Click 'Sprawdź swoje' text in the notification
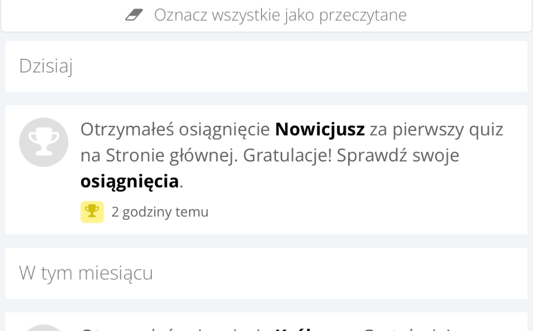The height and width of the screenshot is (331, 533). (398, 156)
